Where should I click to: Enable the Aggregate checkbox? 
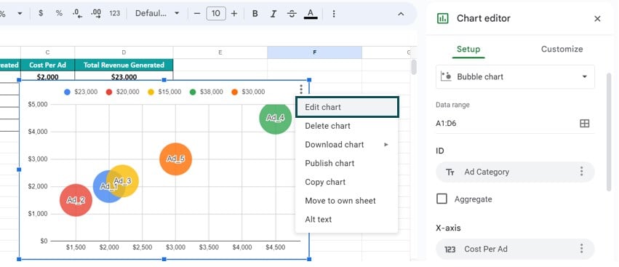[x=442, y=199]
